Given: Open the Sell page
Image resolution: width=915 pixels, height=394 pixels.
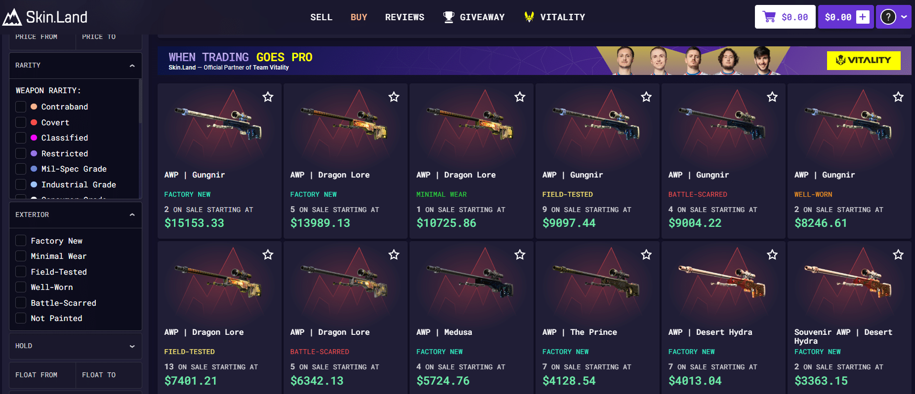Looking at the screenshot, I should [x=321, y=17].
